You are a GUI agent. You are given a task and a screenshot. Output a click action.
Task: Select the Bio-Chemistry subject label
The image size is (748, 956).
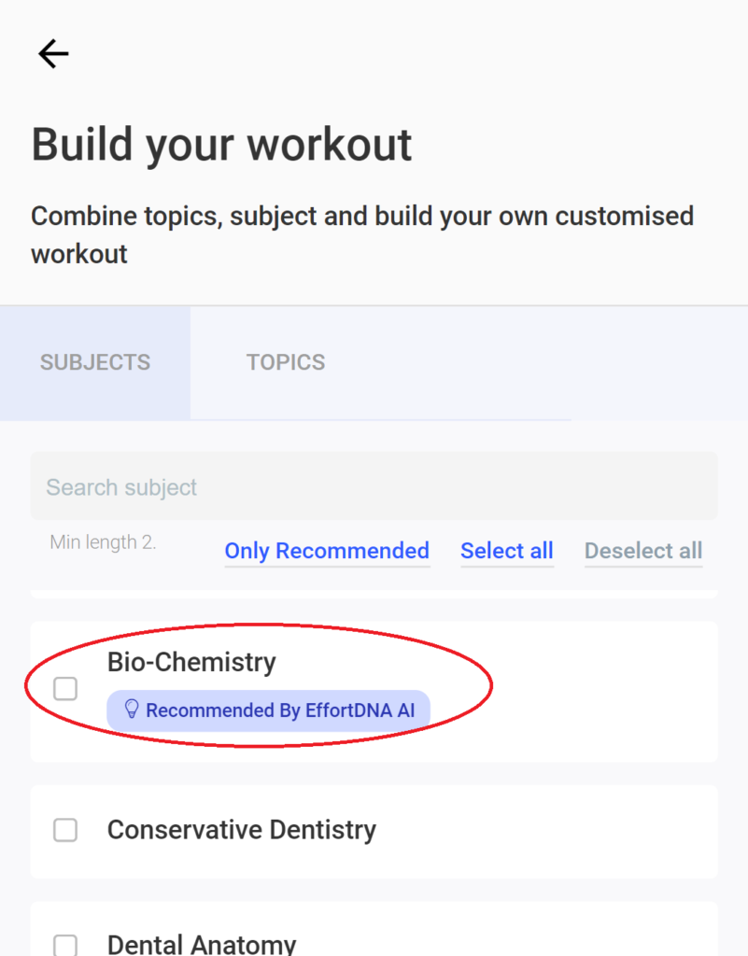coord(191,662)
